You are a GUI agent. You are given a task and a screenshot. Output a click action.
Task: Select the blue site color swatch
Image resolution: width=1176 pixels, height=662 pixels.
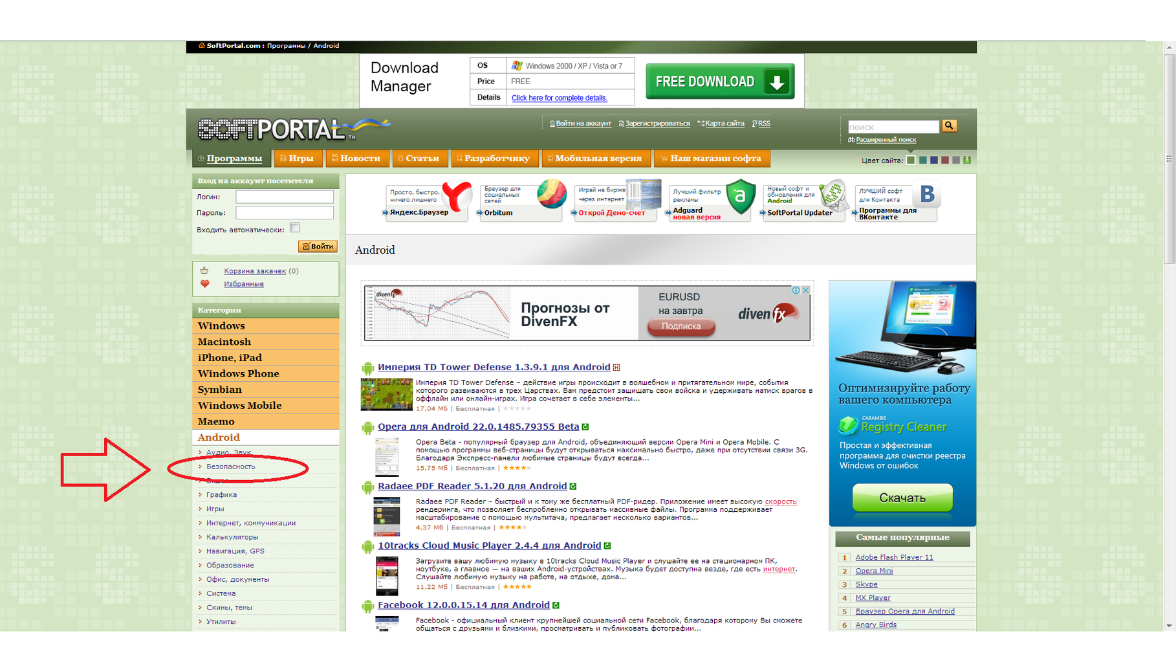(934, 160)
